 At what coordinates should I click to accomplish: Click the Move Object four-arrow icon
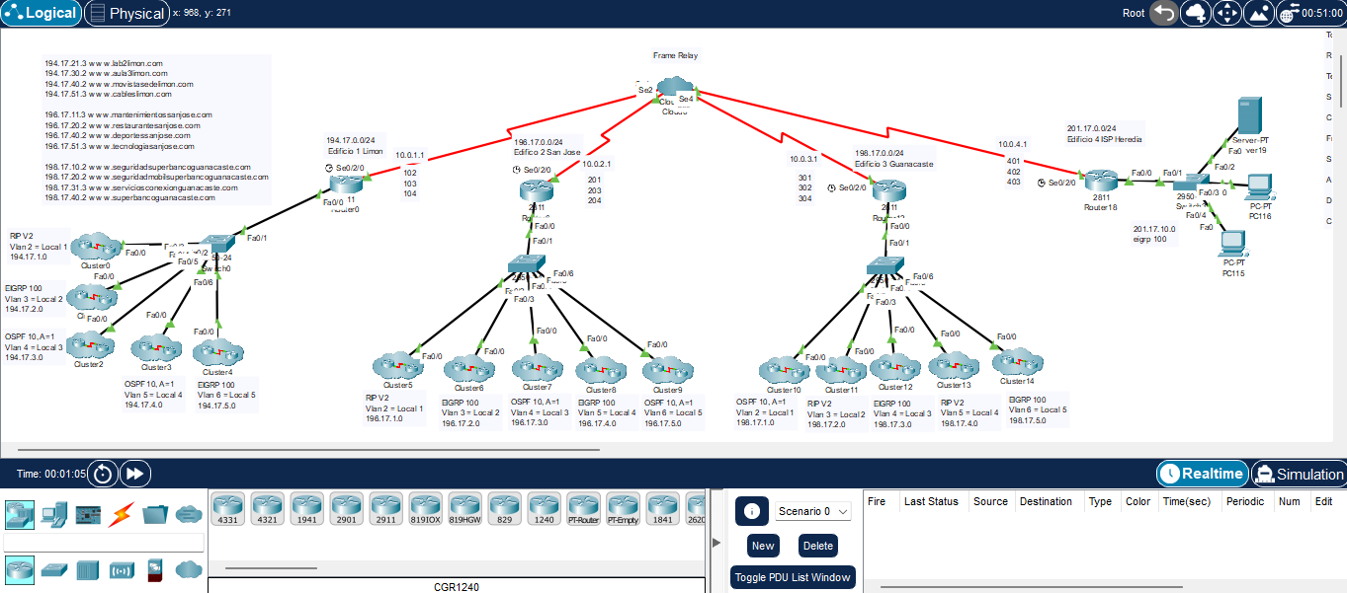[1226, 13]
